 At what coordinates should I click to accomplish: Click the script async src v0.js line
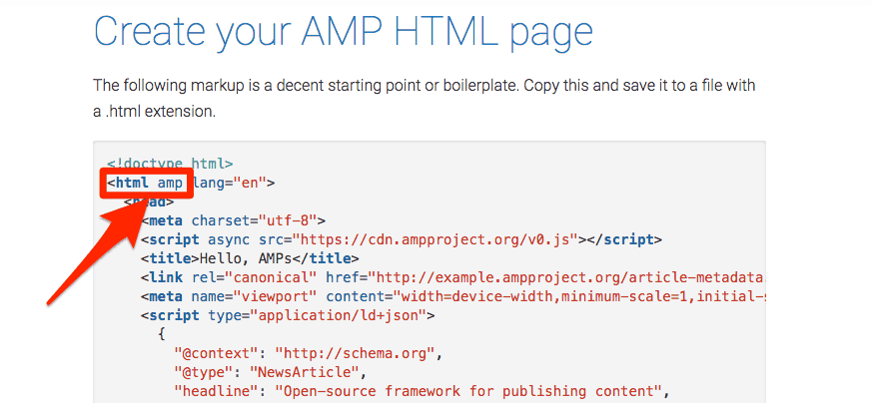pyautogui.click(x=402, y=240)
